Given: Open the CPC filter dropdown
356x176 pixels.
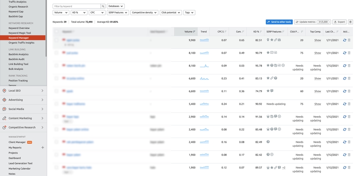Looking at the screenshot, I should (97, 13).
